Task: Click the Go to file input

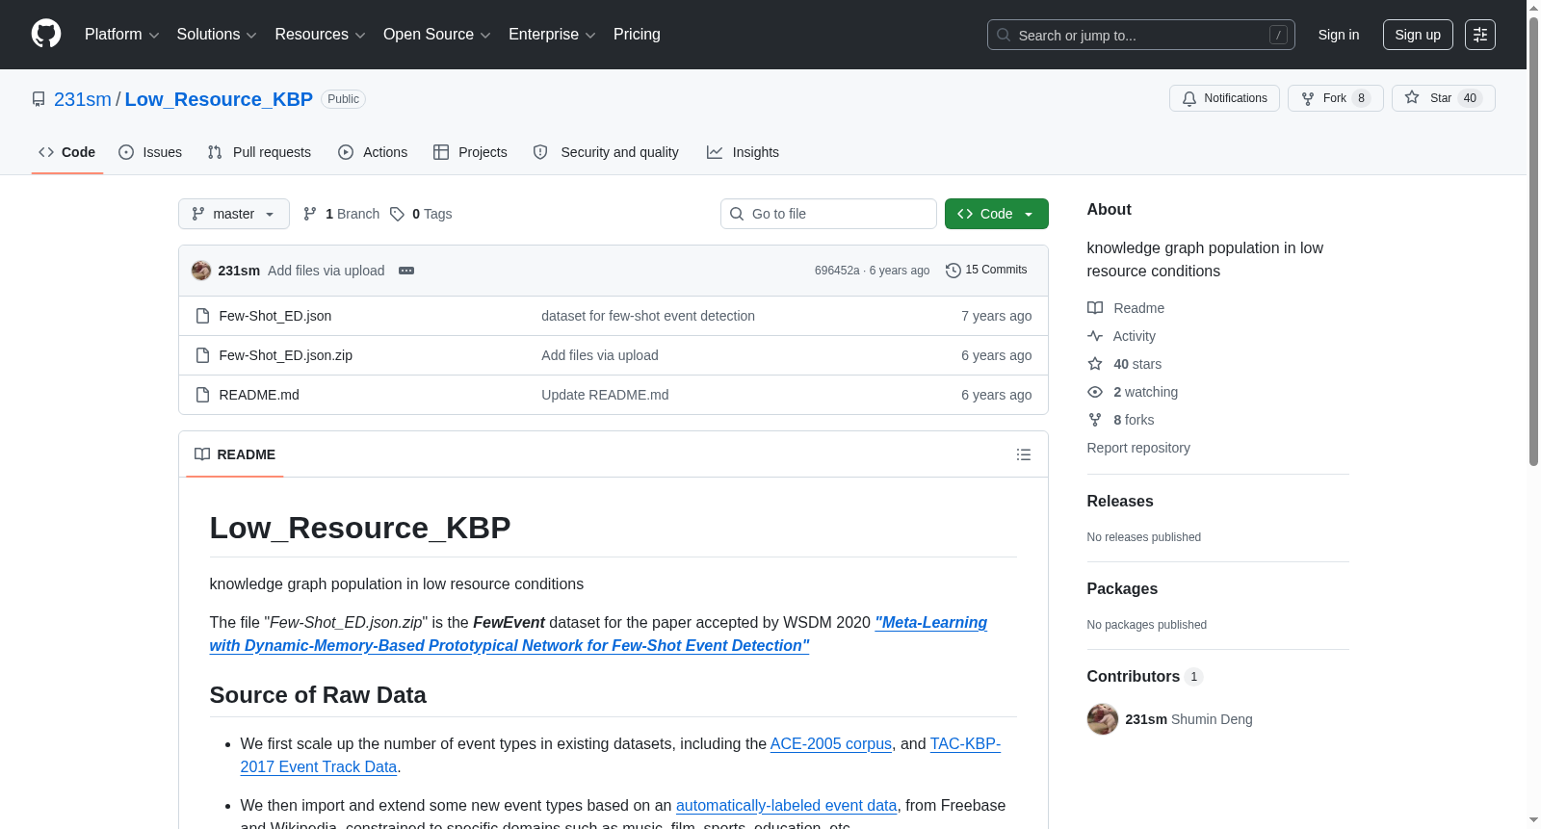Action: click(x=828, y=214)
